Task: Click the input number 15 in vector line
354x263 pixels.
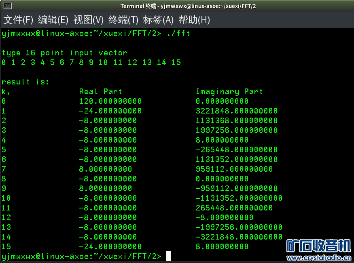Action: [176, 63]
